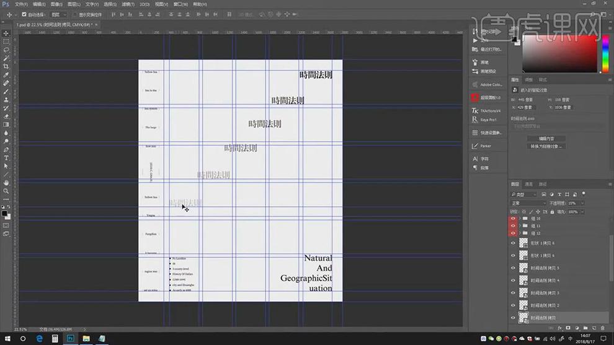Screen dimensions: 614x345
Task: Open the Raya Pro1 panel
Action: pos(484,120)
